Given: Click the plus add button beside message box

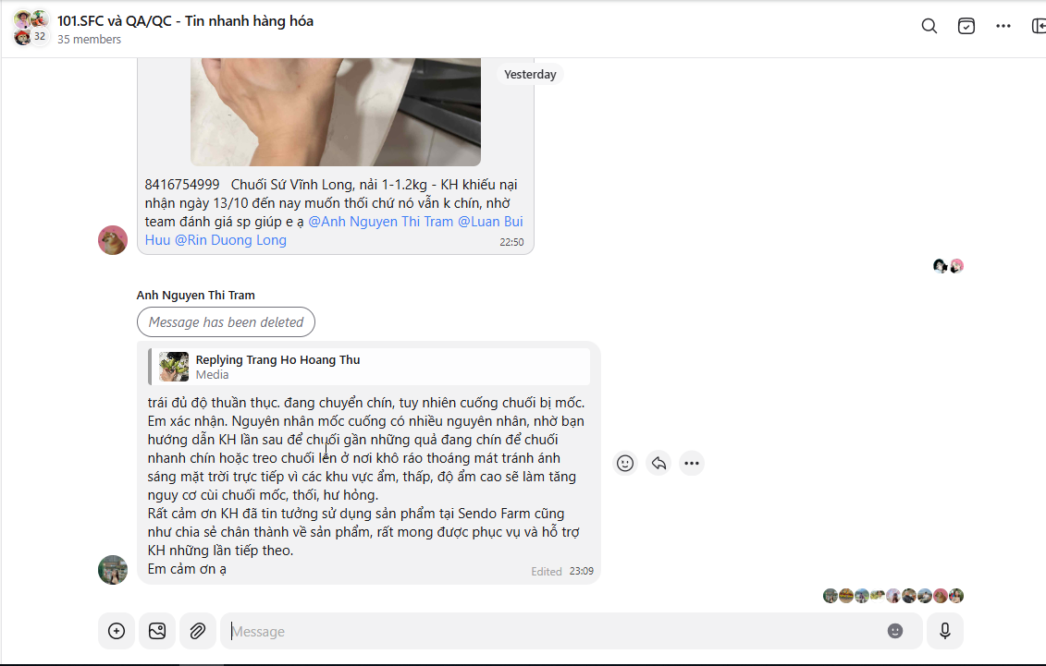Looking at the screenshot, I should (x=117, y=631).
